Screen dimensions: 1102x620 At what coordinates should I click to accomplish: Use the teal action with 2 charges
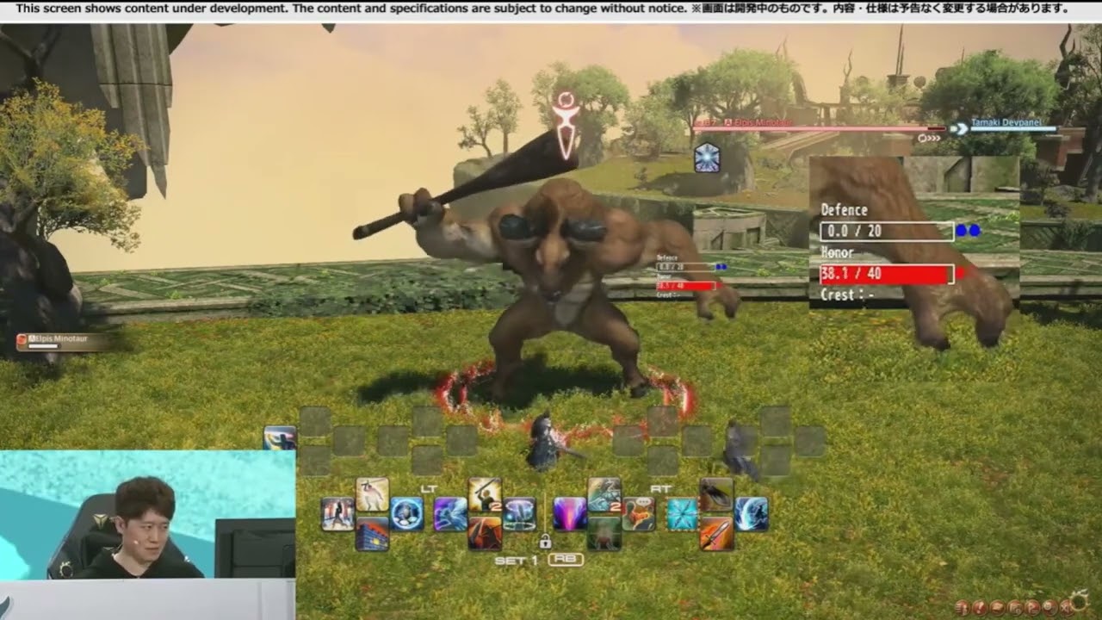604,494
